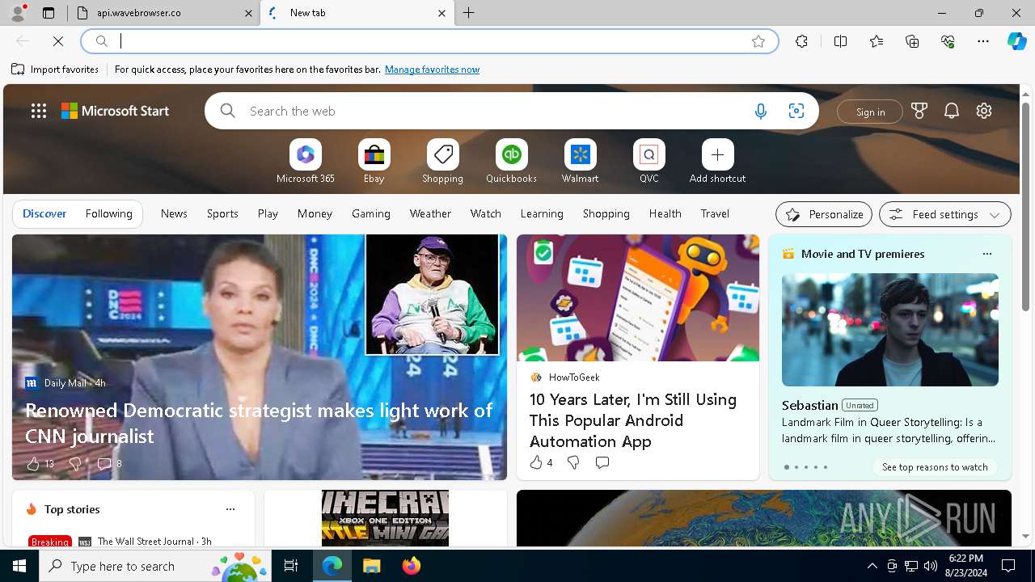This screenshot has height=582, width=1035.
Task: Click the Sign in button
Action: click(x=870, y=112)
